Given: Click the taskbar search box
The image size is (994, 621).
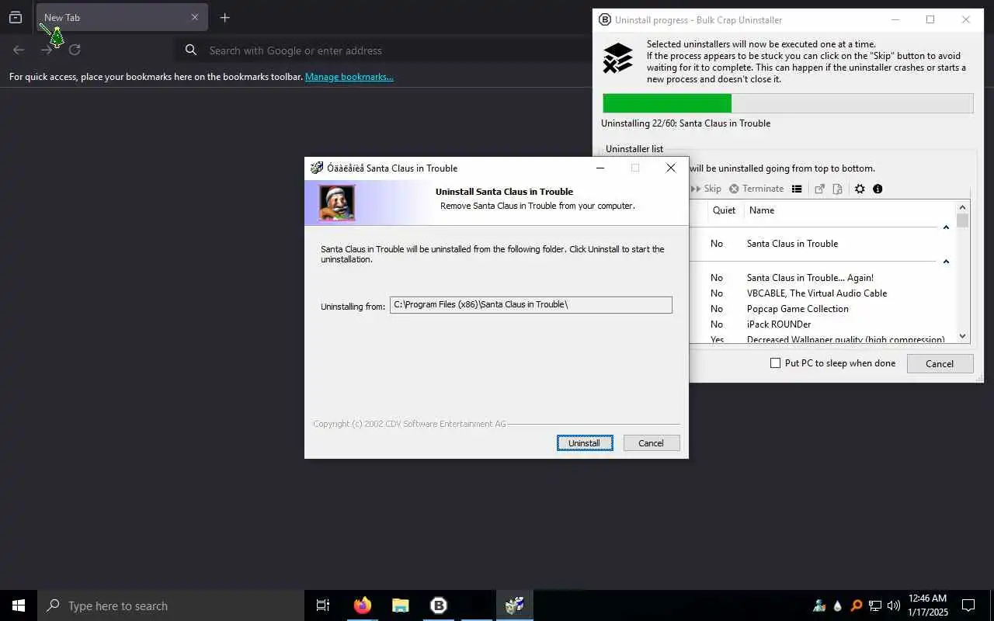Looking at the screenshot, I should [x=171, y=605].
